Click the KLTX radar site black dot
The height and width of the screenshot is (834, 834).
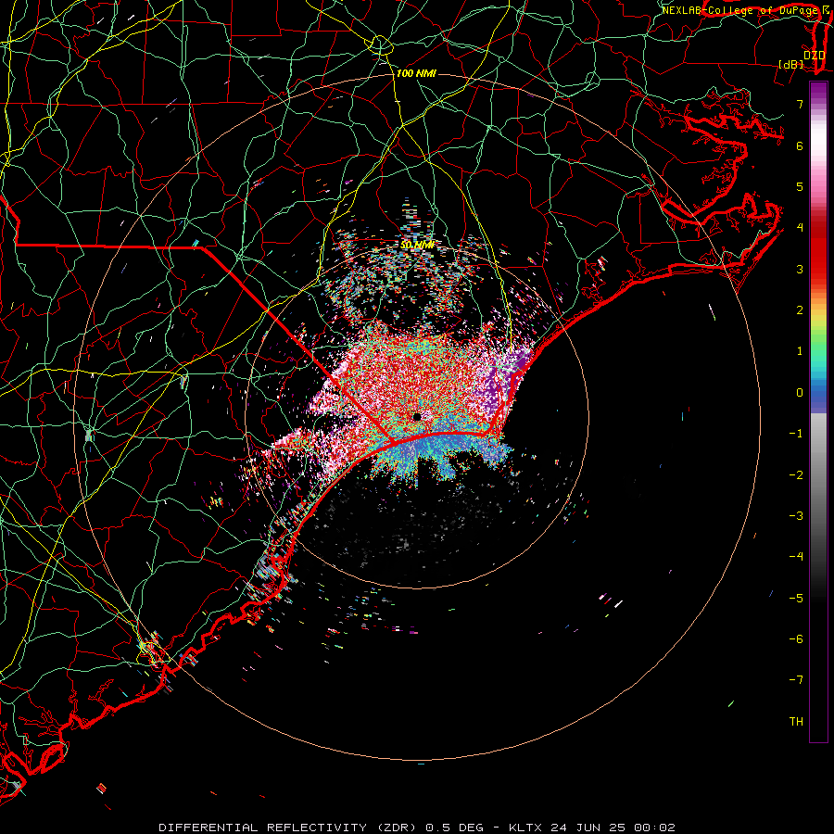point(417,417)
